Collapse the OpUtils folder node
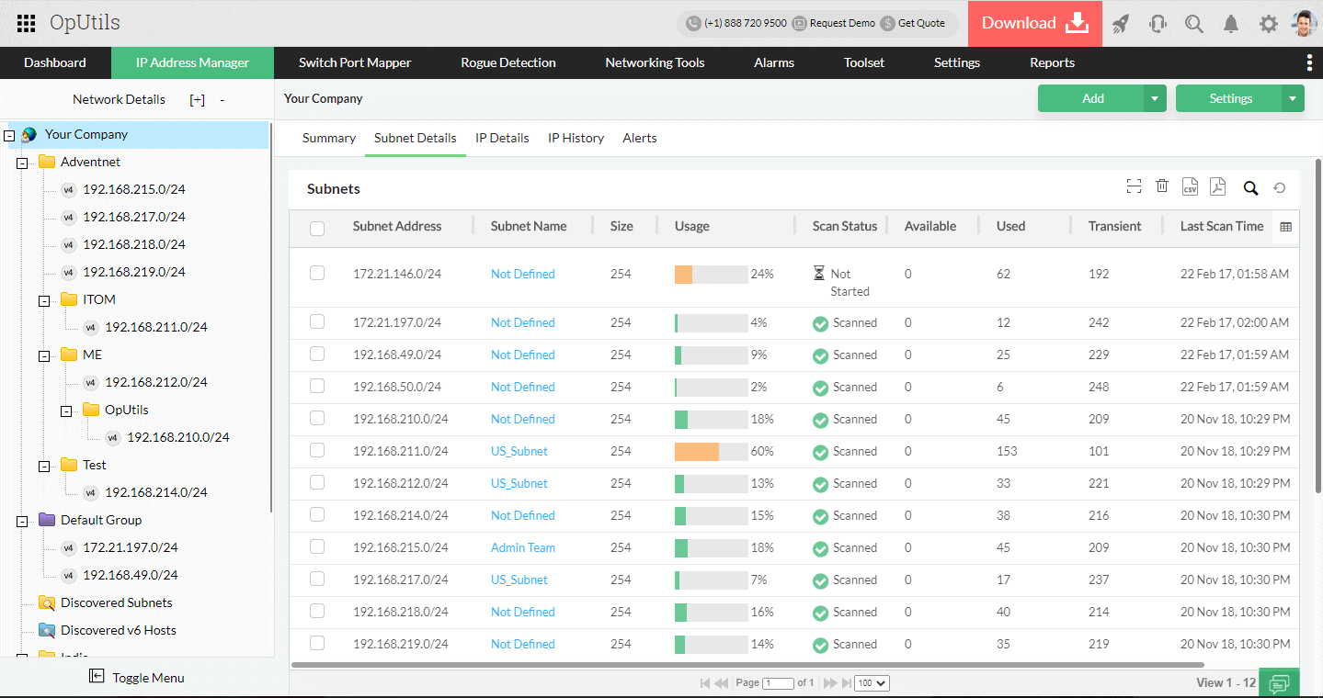Screen dimensions: 1323x698 66,411
